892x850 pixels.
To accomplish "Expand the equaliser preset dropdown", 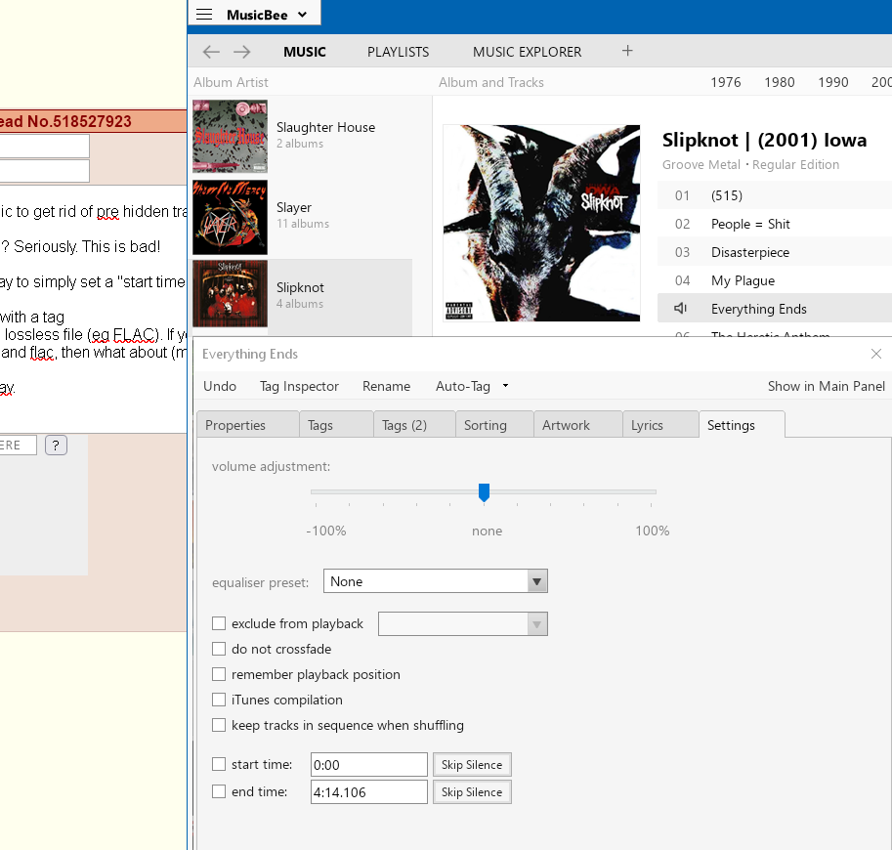I will (536, 582).
